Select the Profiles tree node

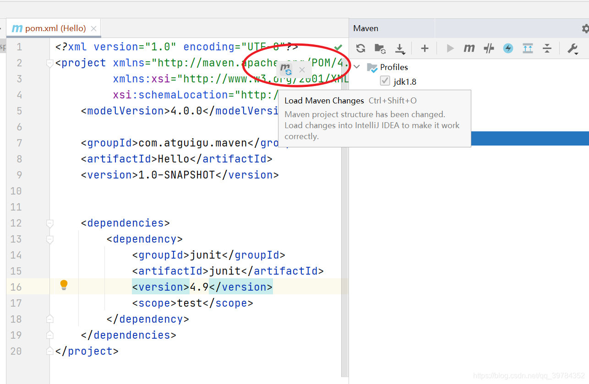pos(394,67)
